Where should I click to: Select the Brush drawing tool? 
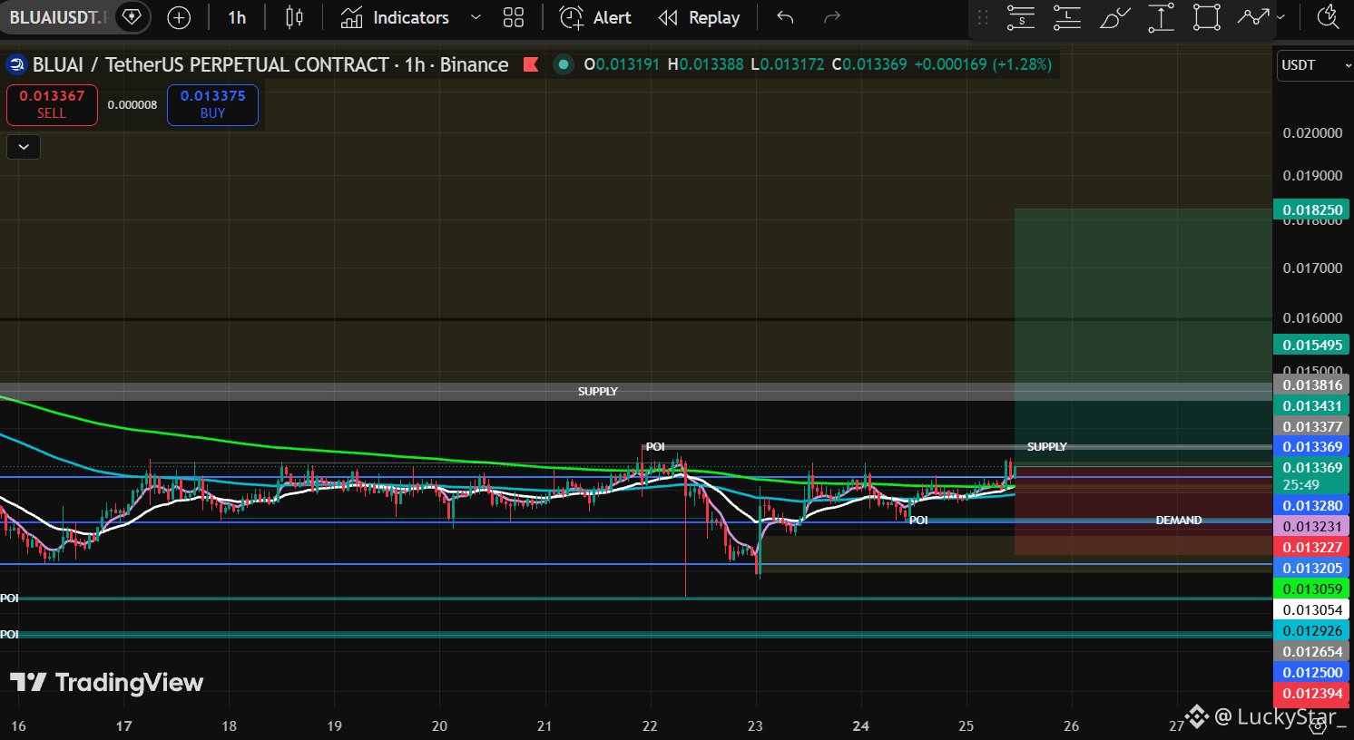1114,17
